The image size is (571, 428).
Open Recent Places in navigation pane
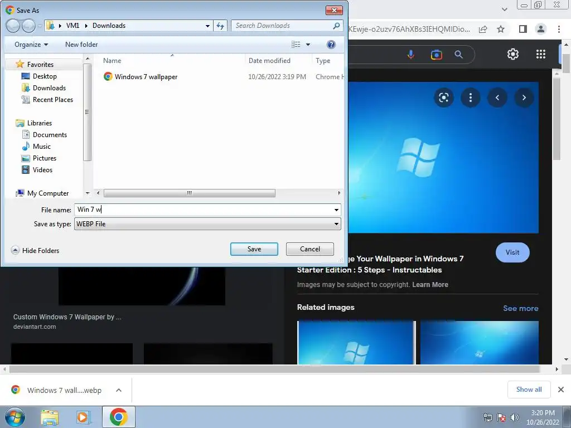[53, 99]
